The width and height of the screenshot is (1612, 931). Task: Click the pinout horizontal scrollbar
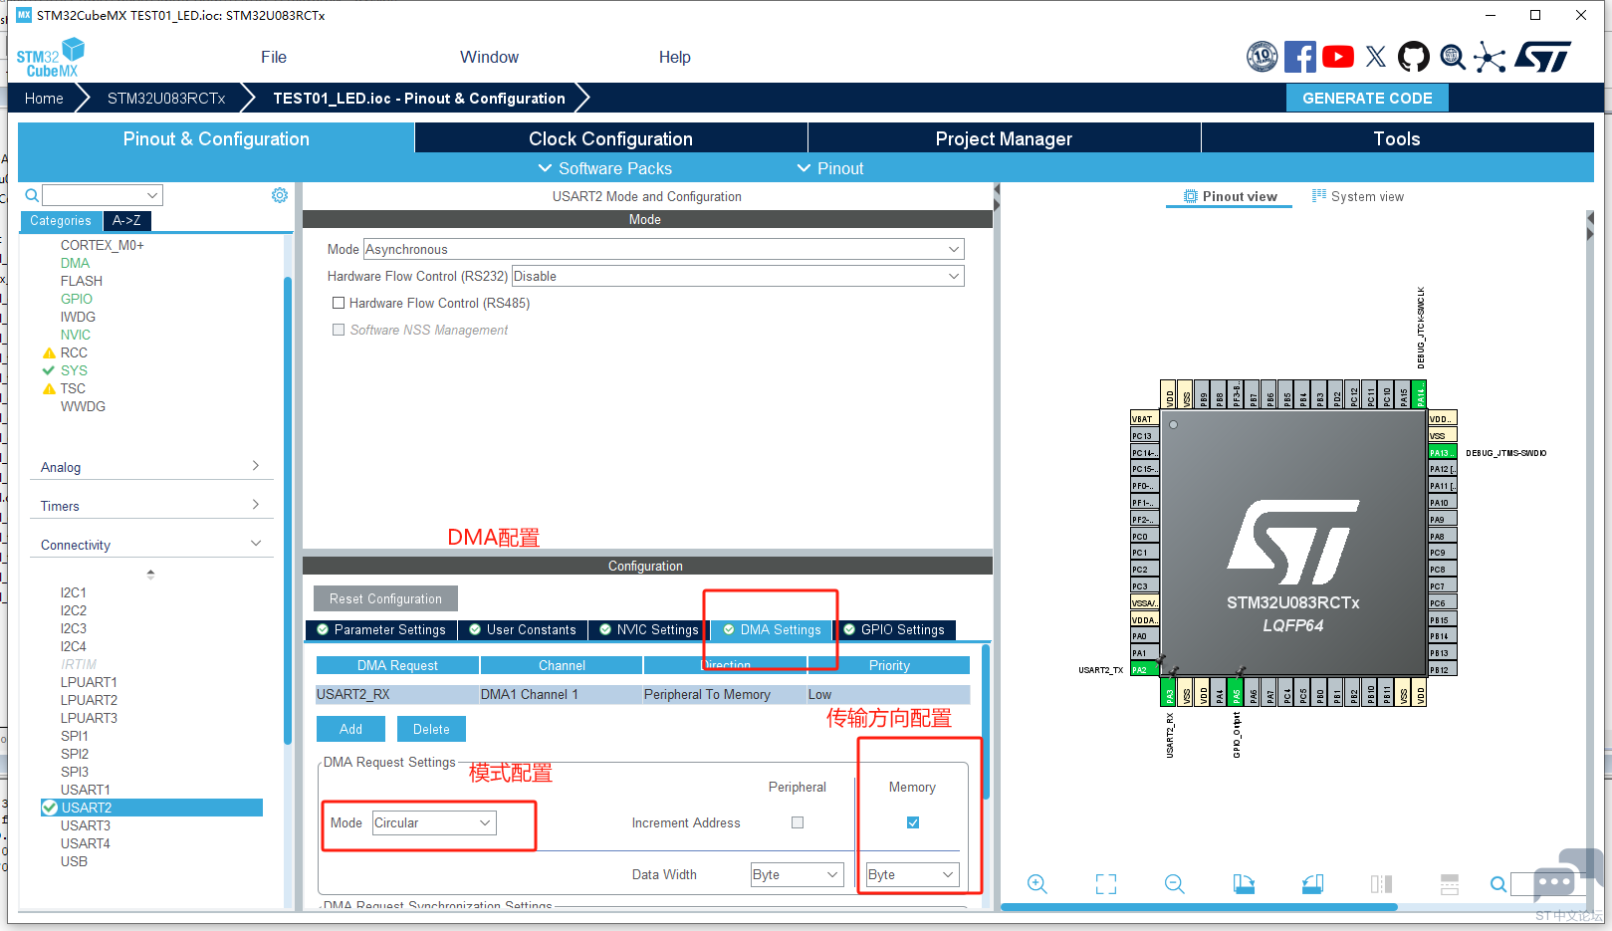pos(1199,907)
